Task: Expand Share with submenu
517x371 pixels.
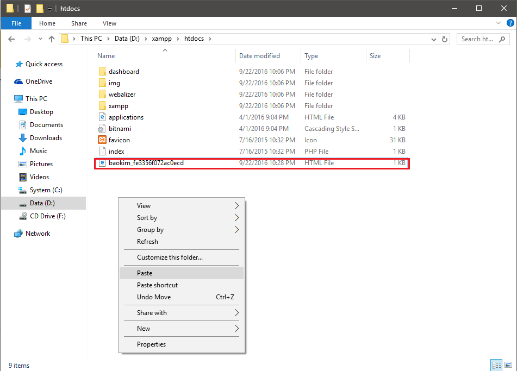Action: tap(182, 313)
